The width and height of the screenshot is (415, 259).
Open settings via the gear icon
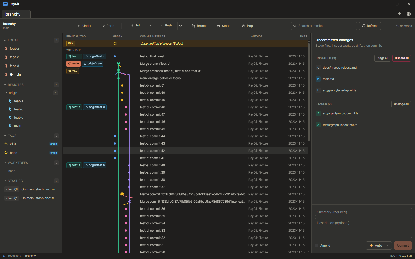coord(409,14)
